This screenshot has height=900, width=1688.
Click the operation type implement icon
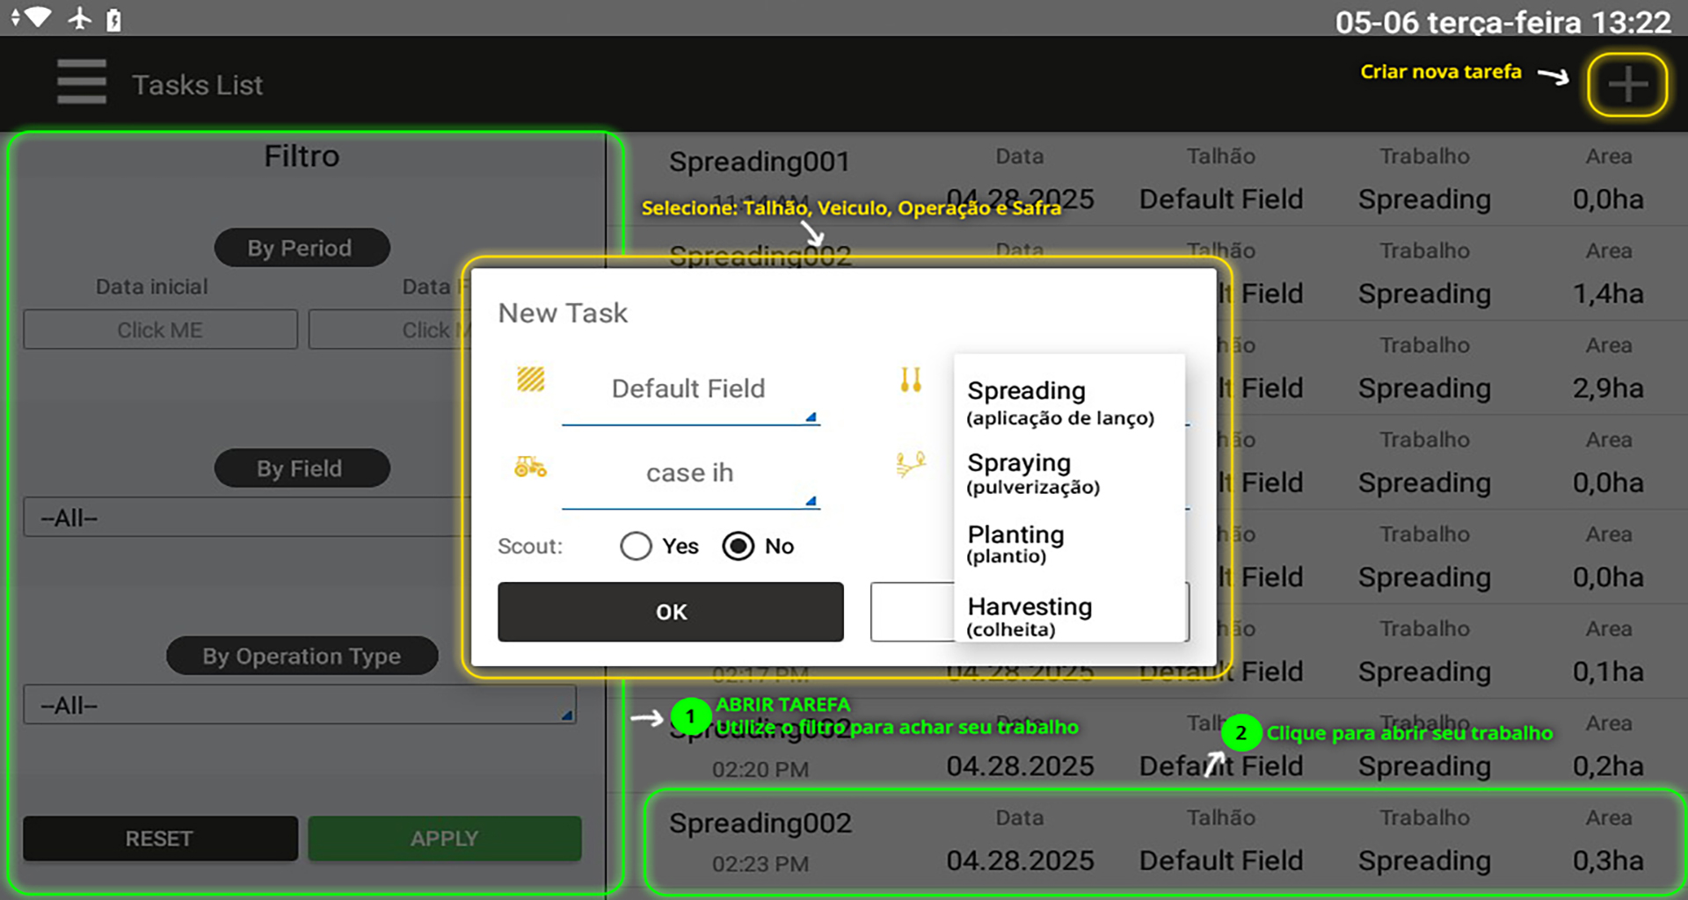tap(911, 380)
